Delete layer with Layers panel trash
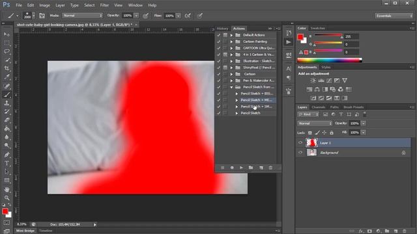 pyautogui.click(x=405, y=231)
